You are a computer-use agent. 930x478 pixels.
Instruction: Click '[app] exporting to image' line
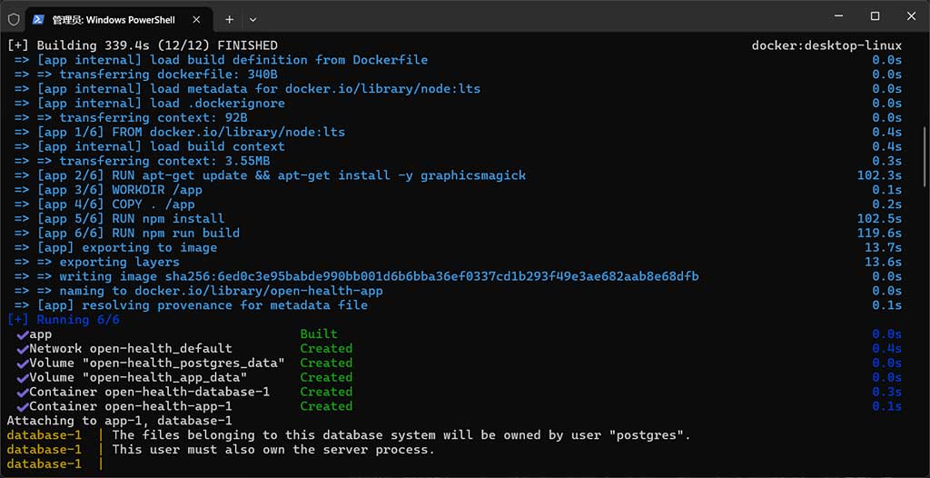click(x=115, y=247)
